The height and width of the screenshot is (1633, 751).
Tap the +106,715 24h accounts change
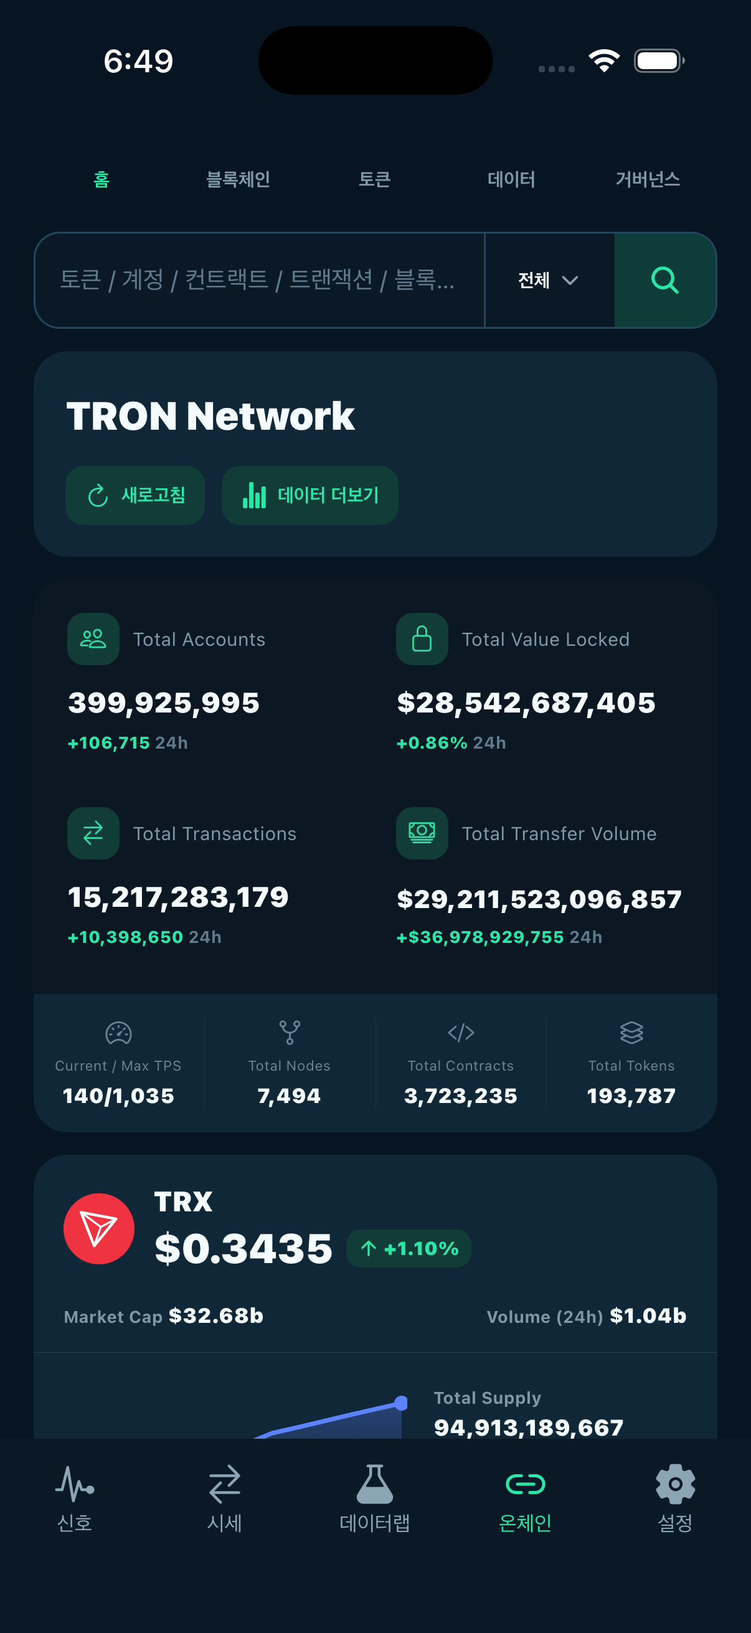tap(128, 742)
